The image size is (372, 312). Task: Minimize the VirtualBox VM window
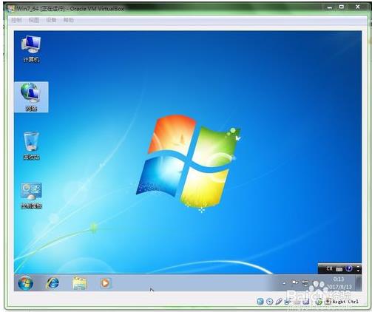(x=330, y=7)
